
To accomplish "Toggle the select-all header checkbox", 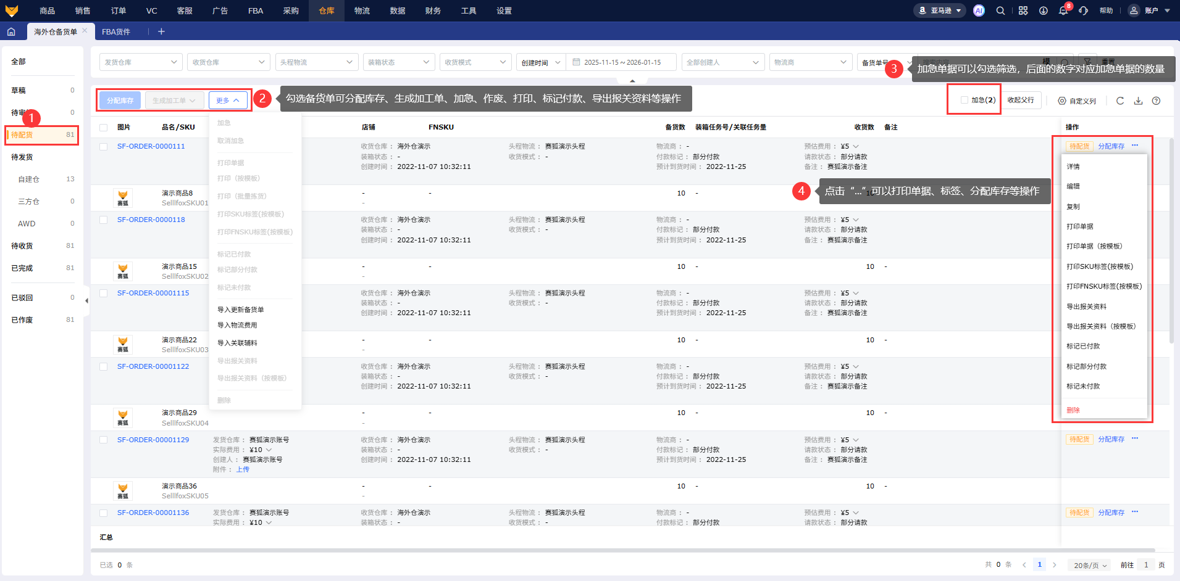I will pyautogui.click(x=104, y=128).
